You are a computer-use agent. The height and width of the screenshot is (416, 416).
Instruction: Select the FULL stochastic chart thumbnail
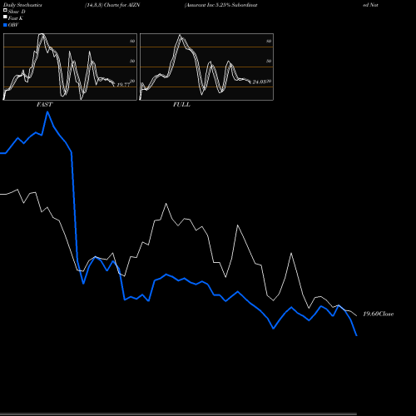tap(206, 67)
